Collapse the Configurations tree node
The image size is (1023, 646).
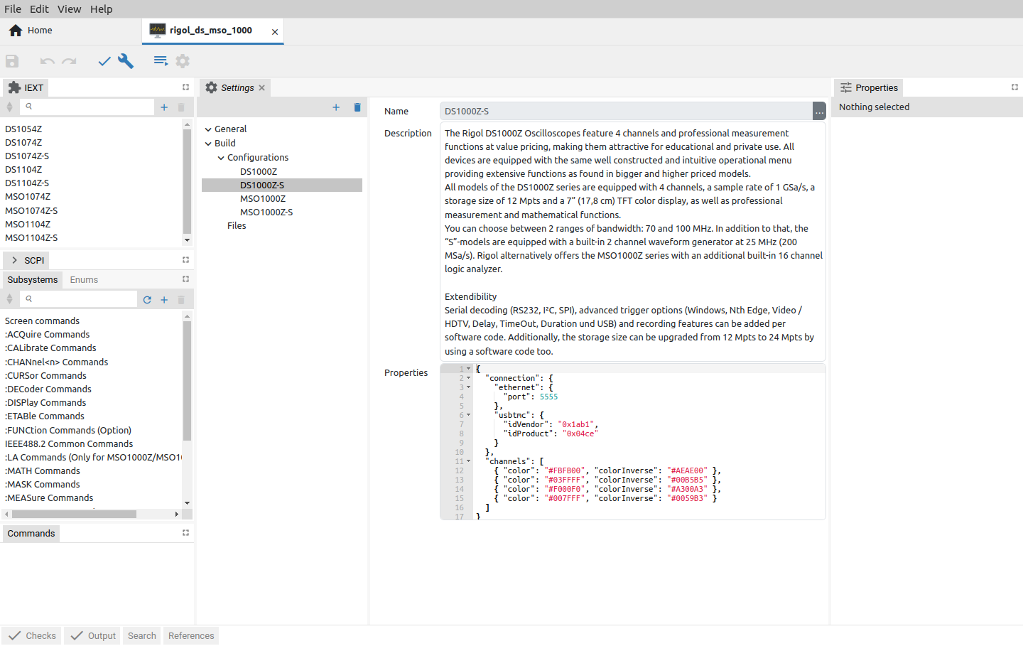[221, 158]
